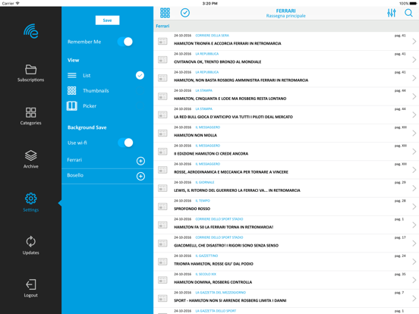Tap the Subscriptions label
This screenshot has width=419, height=314.
coord(30,80)
